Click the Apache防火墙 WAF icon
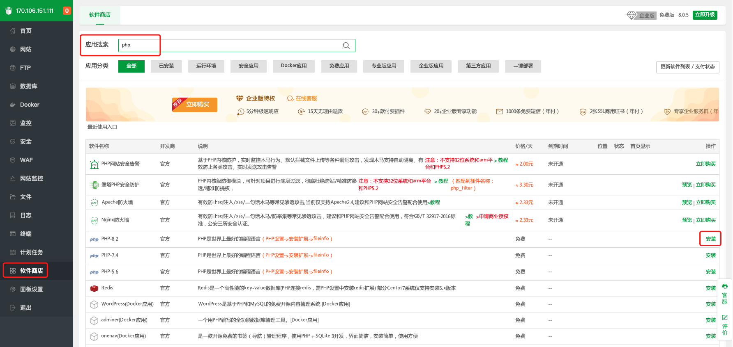Viewport: 733px width, 347px height. (x=94, y=203)
